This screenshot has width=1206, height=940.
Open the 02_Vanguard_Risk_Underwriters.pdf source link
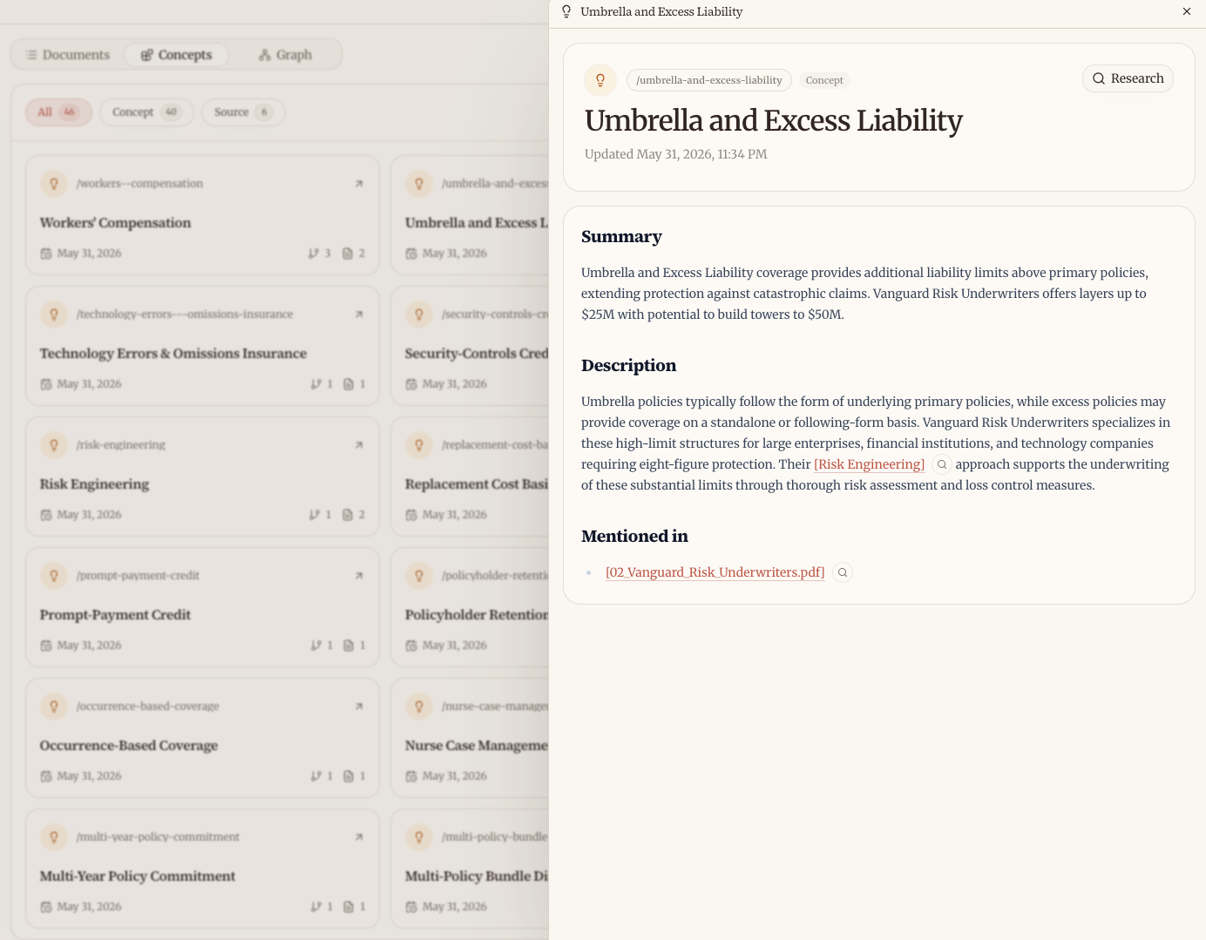click(x=715, y=572)
